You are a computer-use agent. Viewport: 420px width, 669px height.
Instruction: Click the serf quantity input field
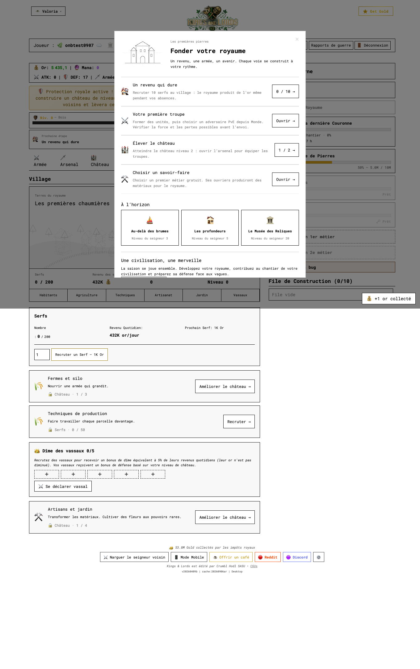[42, 355]
